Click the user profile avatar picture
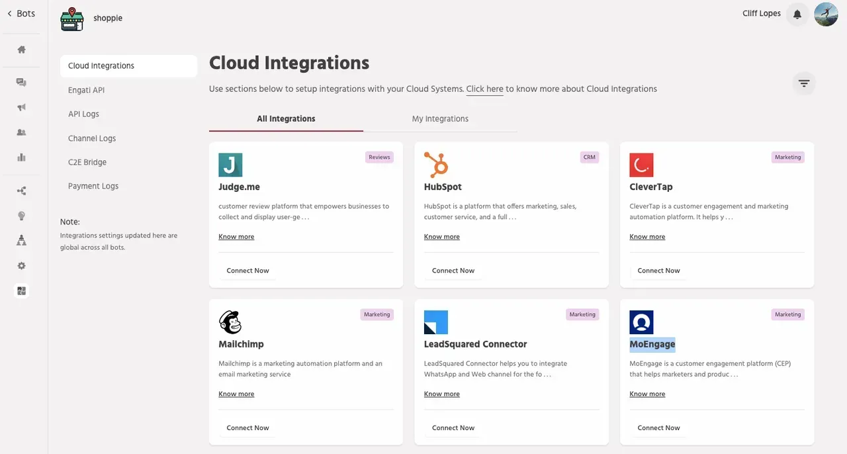Screen dimensions: 847x454 pos(826,14)
